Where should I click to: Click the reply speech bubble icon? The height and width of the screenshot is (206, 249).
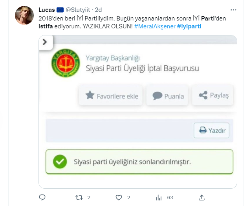[x=42, y=197]
